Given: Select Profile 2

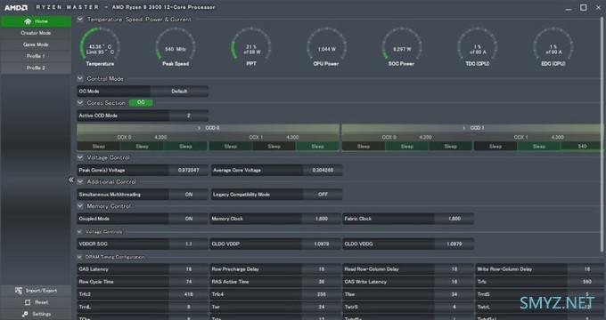Looking at the screenshot, I should [36, 68].
